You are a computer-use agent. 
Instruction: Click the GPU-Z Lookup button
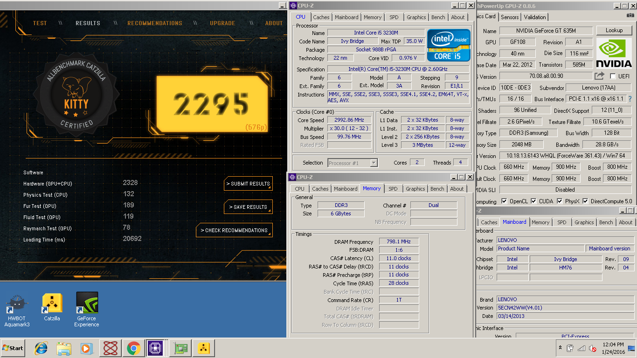[x=614, y=30]
